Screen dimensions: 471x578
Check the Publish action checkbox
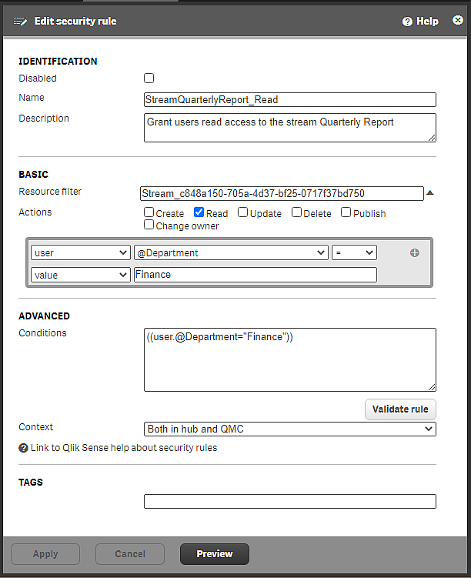pyautogui.click(x=346, y=213)
